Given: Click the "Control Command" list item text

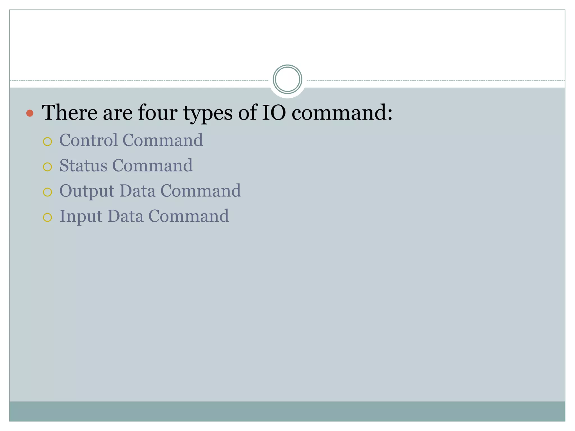Looking at the screenshot, I should 131,140.
